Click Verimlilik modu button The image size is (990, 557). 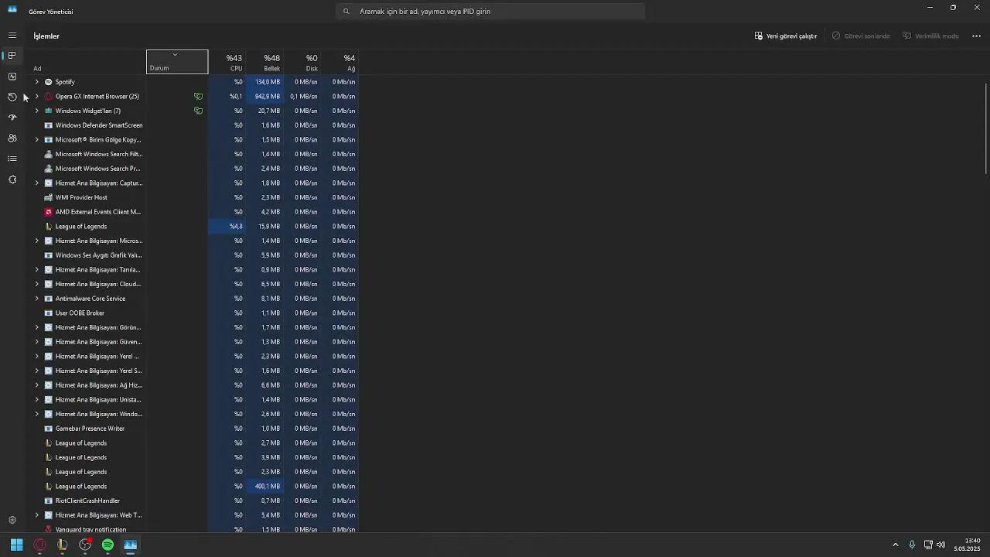[x=930, y=36]
